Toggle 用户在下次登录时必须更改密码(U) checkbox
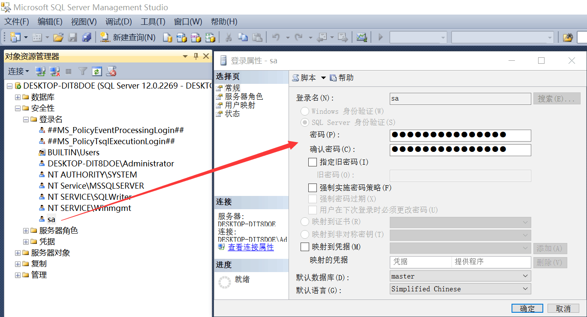 tap(313, 210)
